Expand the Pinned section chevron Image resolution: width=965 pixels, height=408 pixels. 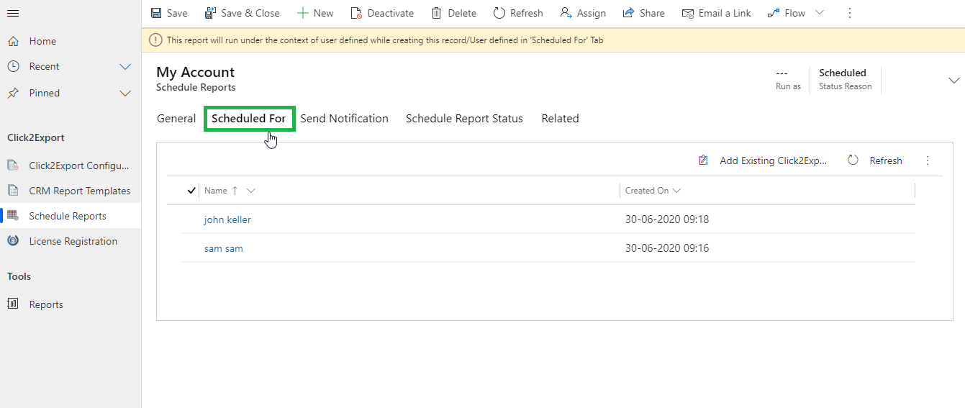pos(125,94)
